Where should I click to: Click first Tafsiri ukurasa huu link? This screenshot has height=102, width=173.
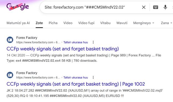(x=76, y=42)
